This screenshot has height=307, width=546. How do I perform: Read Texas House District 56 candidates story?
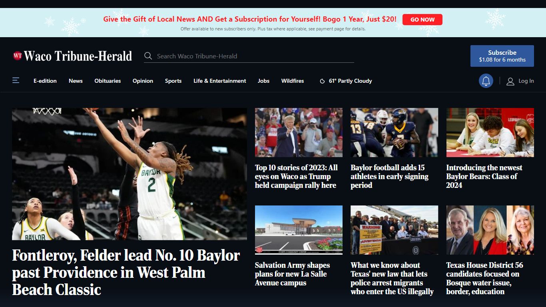(x=485, y=278)
